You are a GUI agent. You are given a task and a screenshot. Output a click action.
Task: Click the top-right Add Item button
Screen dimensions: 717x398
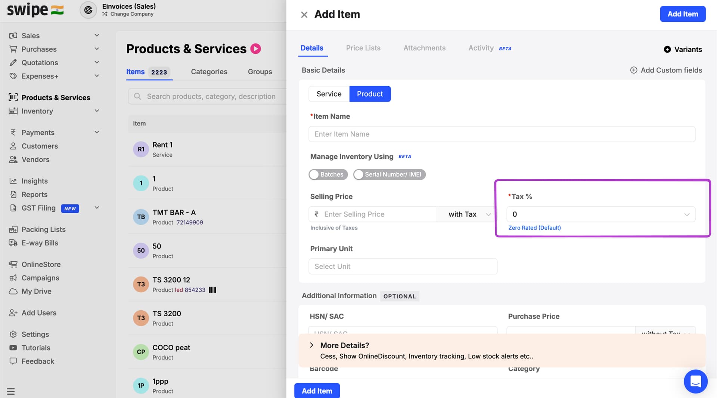coord(682,14)
